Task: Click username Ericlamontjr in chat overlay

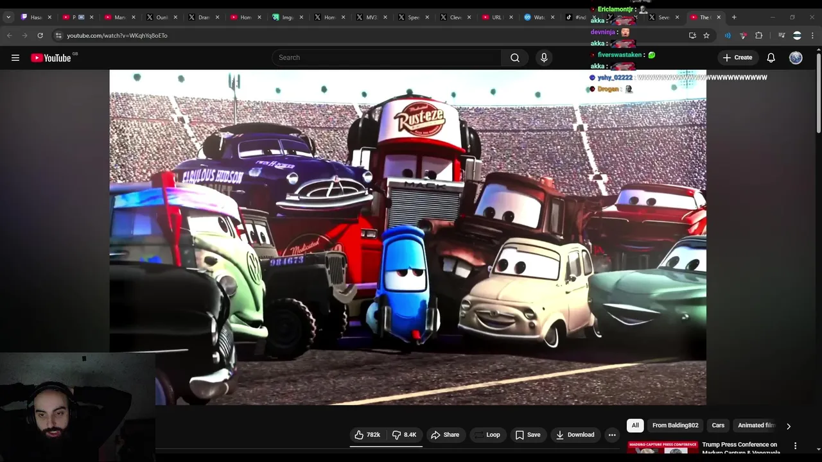Action: click(616, 10)
